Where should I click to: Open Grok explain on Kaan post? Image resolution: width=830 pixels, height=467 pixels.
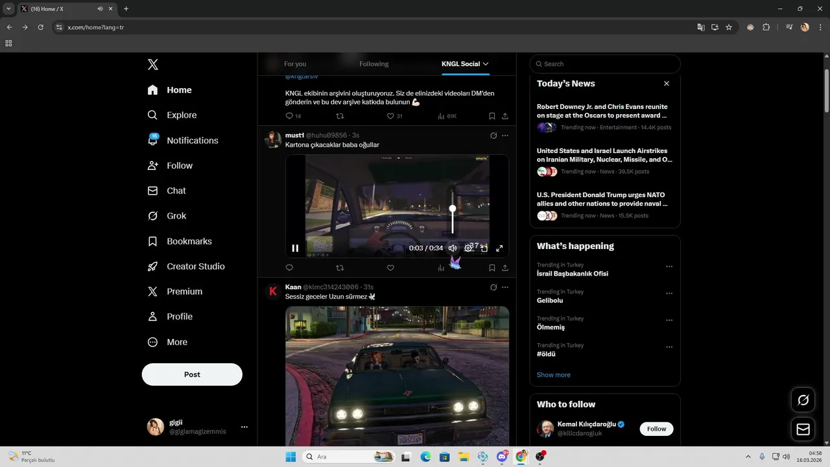pyautogui.click(x=493, y=287)
